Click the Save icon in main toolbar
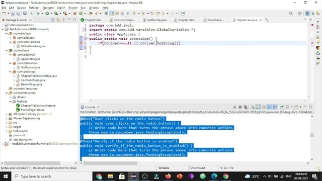This screenshot has width=322, height=181. point(13,14)
